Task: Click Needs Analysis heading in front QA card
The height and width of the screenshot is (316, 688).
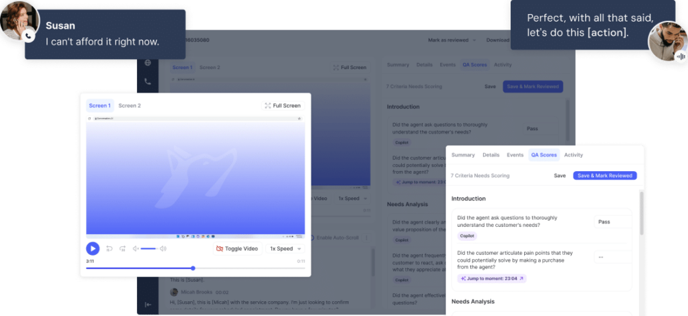Action: 473,301
